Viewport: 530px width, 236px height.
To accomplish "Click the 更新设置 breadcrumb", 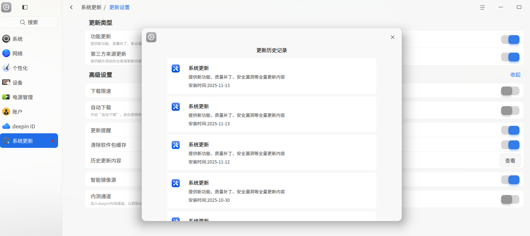I will click(x=119, y=7).
